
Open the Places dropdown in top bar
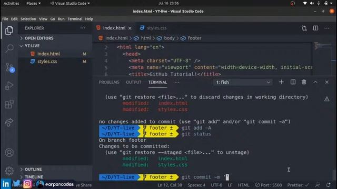point(33,4)
